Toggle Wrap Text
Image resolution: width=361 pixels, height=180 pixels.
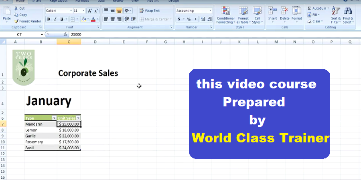[x=150, y=10]
